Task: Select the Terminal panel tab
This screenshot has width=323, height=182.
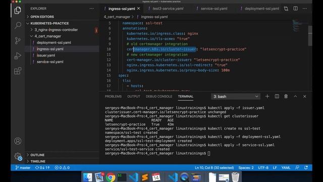Action: tap(186, 97)
